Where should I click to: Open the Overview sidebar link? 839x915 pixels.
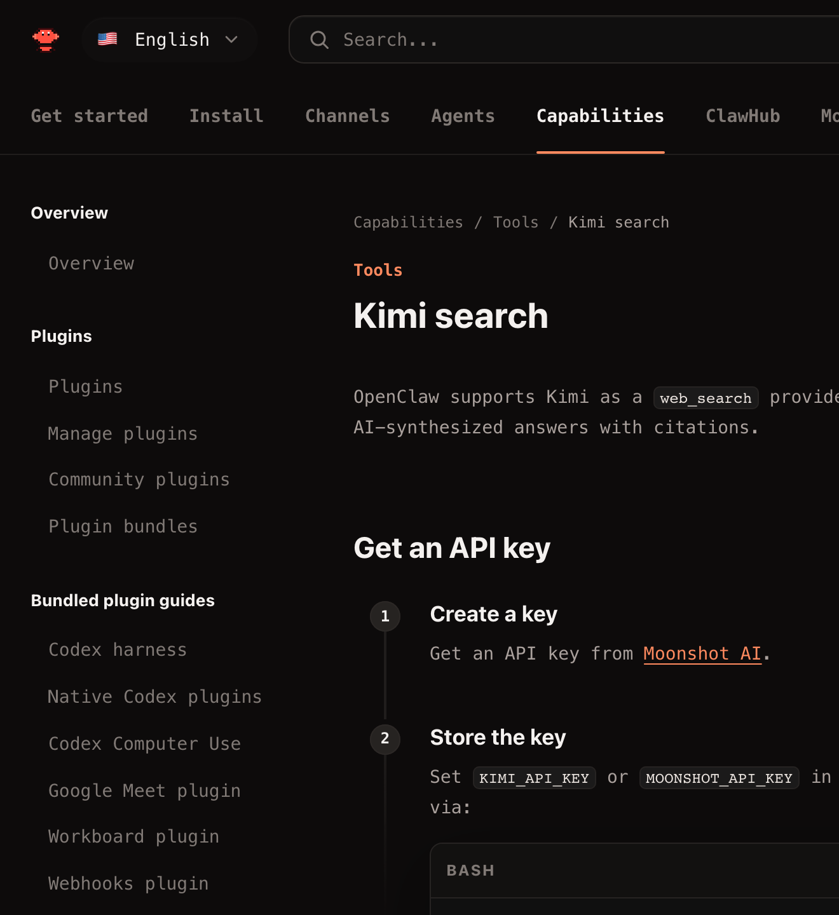click(92, 263)
